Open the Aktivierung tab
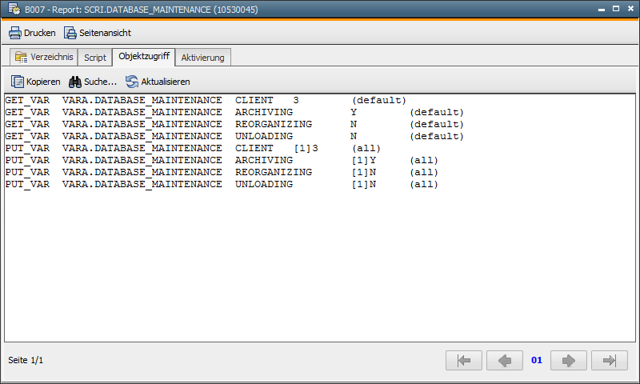The height and width of the screenshot is (384, 640). pyautogui.click(x=203, y=58)
